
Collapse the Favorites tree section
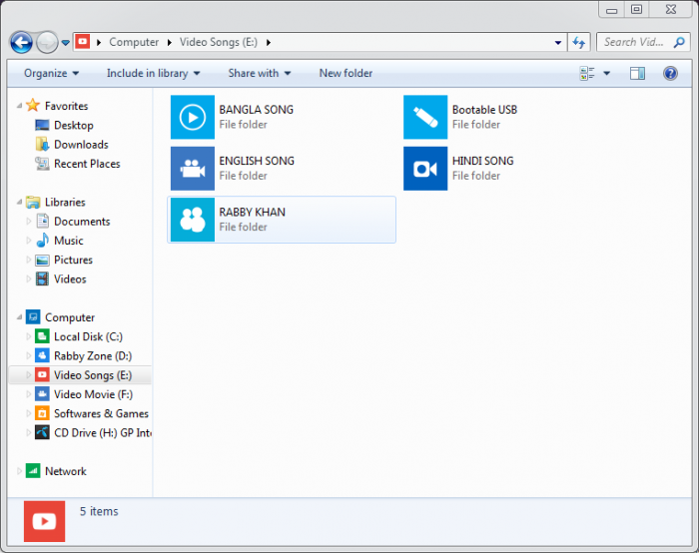pyautogui.click(x=19, y=106)
